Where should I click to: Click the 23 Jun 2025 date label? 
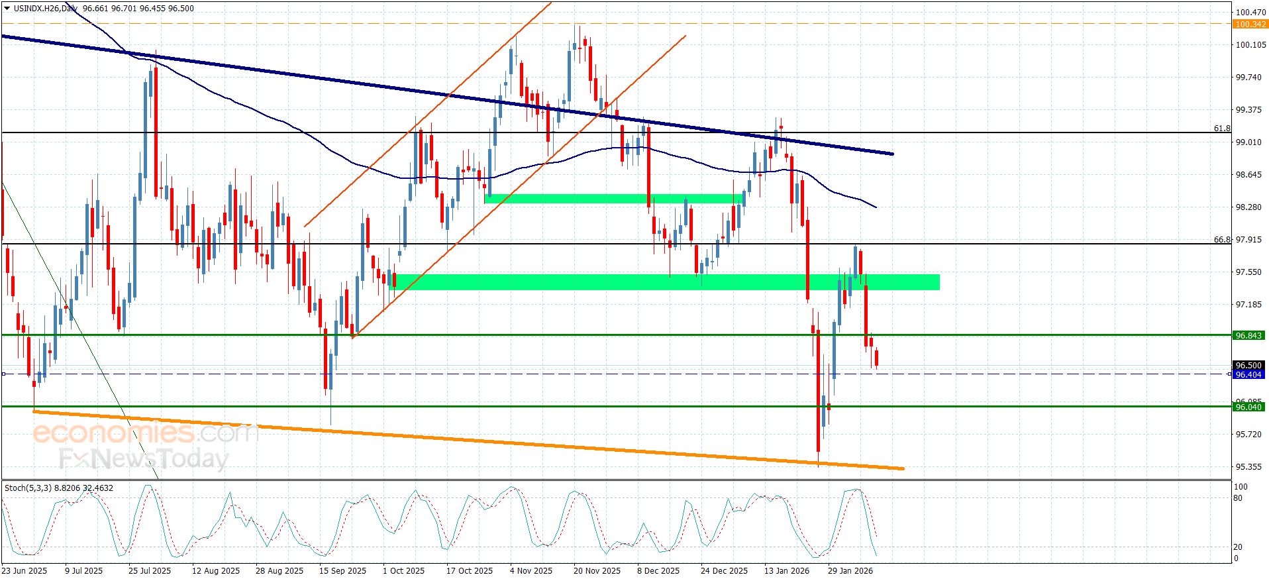click(25, 571)
